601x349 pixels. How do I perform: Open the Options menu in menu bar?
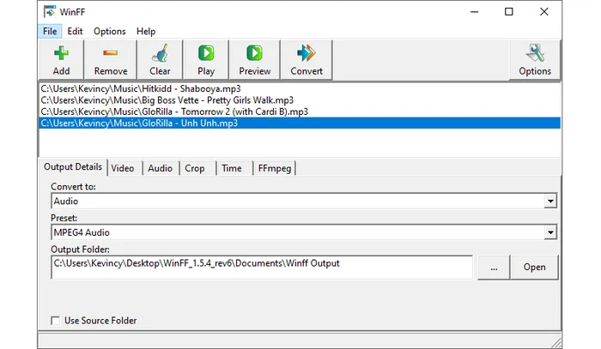pyautogui.click(x=110, y=32)
